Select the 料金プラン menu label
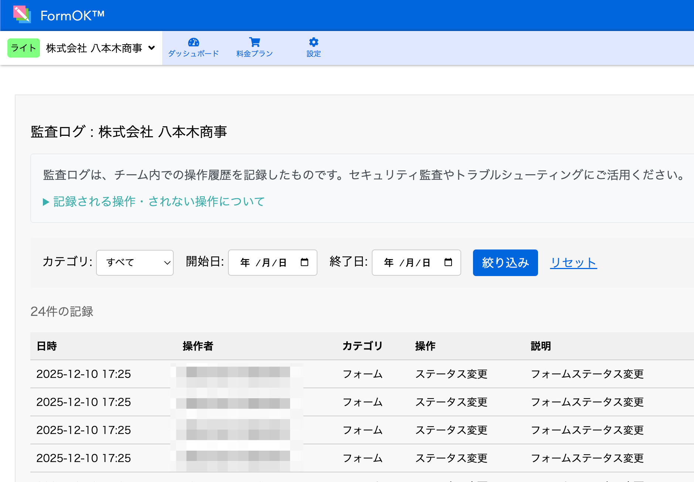The height and width of the screenshot is (482, 694). [254, 54]
